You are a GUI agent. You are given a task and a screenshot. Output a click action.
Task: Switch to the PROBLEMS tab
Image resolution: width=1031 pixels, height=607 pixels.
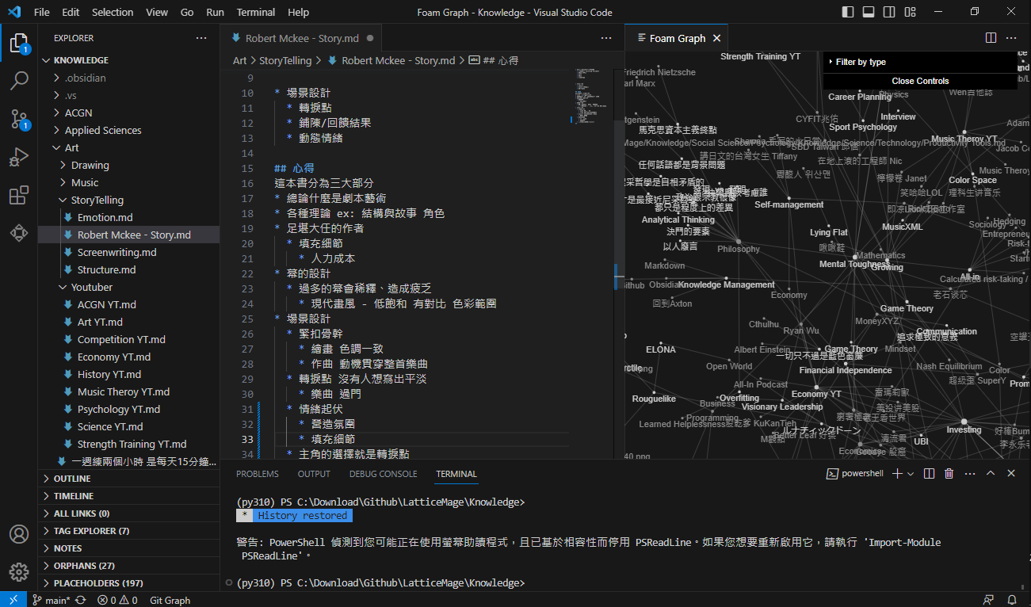pos(258,474)
